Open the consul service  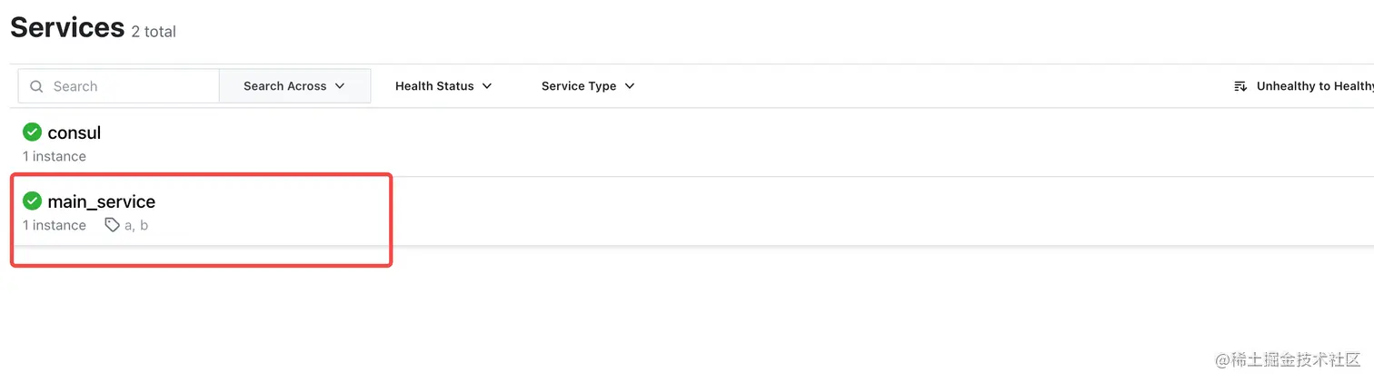[x=75, y=132]
